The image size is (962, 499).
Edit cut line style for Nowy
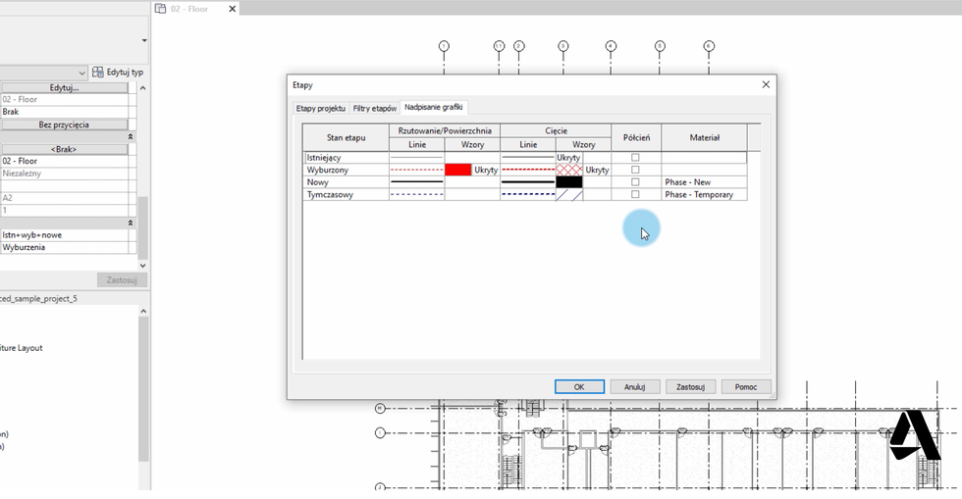(528, 182)
